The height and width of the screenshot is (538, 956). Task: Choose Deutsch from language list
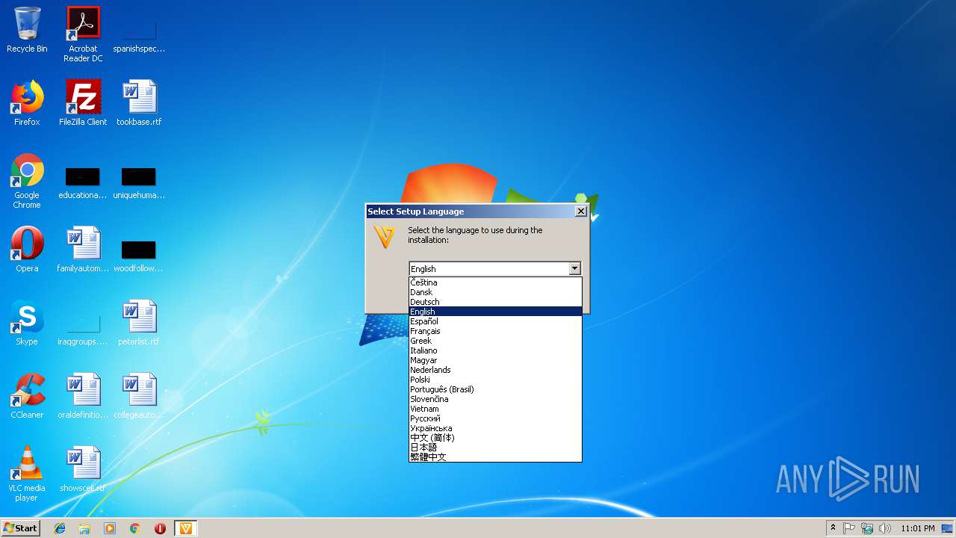(495, 302)
